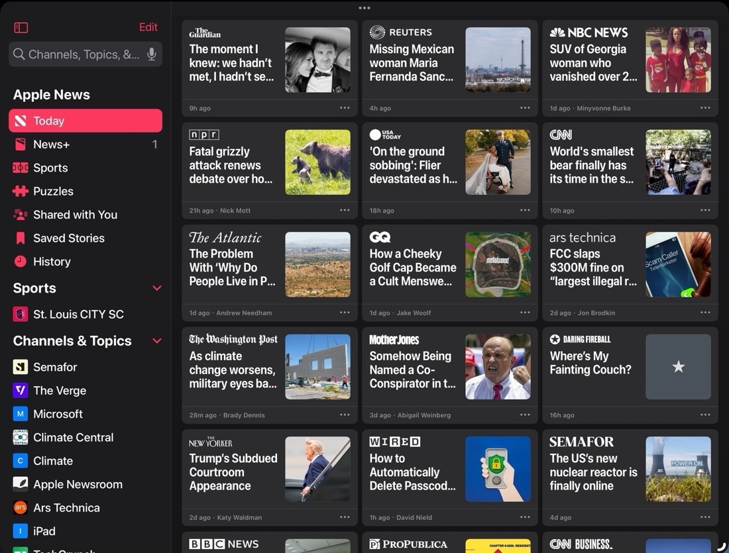View Saved Stories
Image resolution: width=729 pixels, height=553 pixels.
point(68,238)
